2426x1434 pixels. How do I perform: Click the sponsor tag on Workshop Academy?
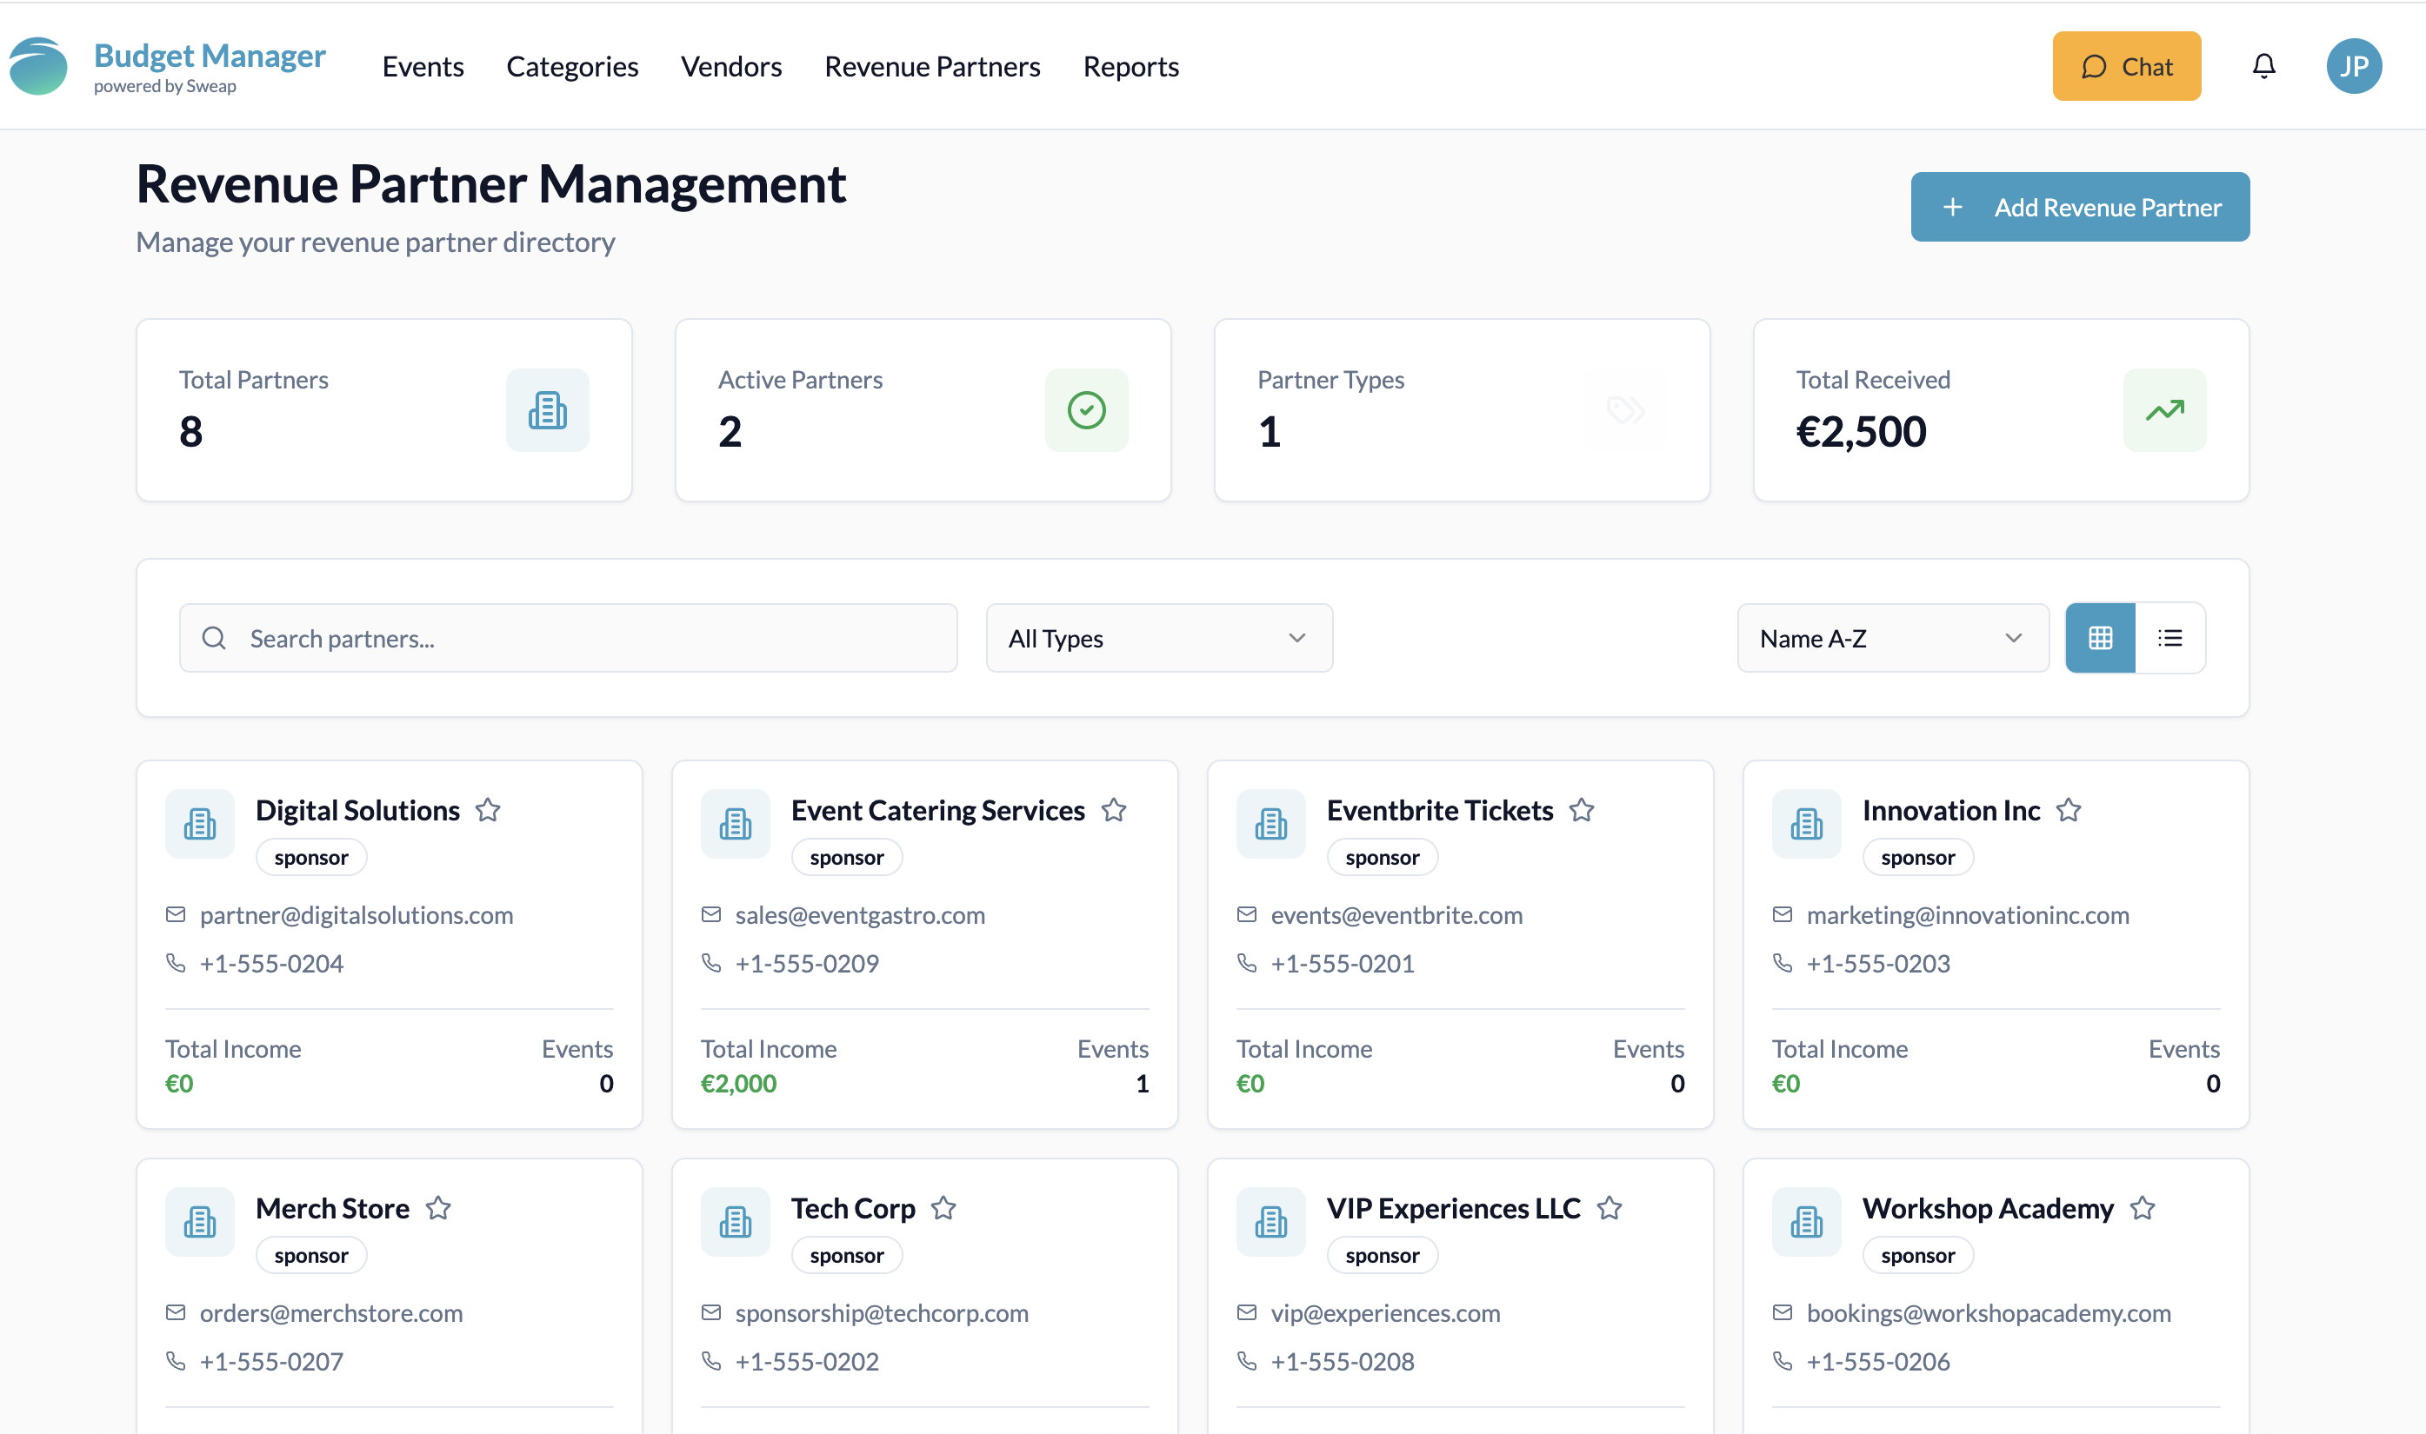(x=1917, y=1255)
